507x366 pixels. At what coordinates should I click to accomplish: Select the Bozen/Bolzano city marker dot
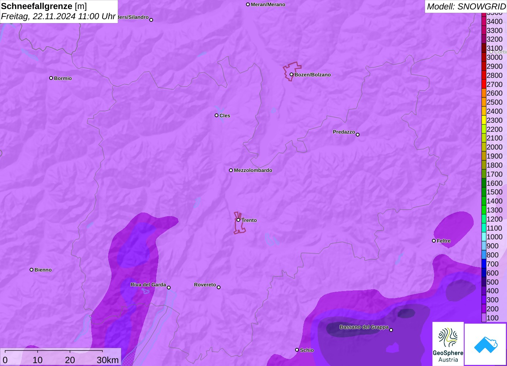tap(292, 75)
